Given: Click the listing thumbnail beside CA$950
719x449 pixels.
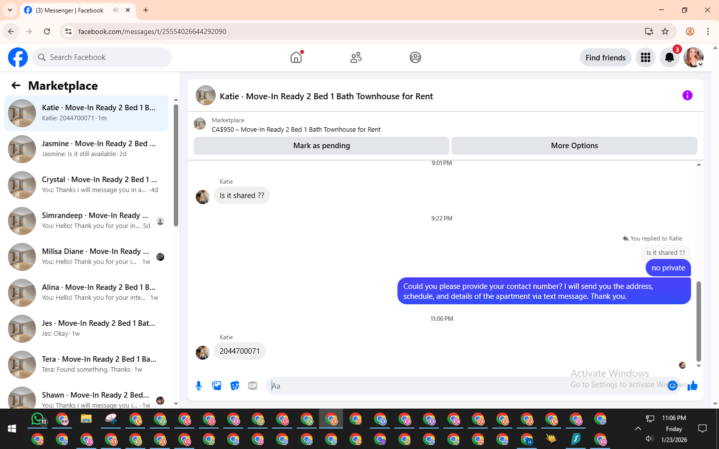Looking at the screenshot, I should (200, 124).
